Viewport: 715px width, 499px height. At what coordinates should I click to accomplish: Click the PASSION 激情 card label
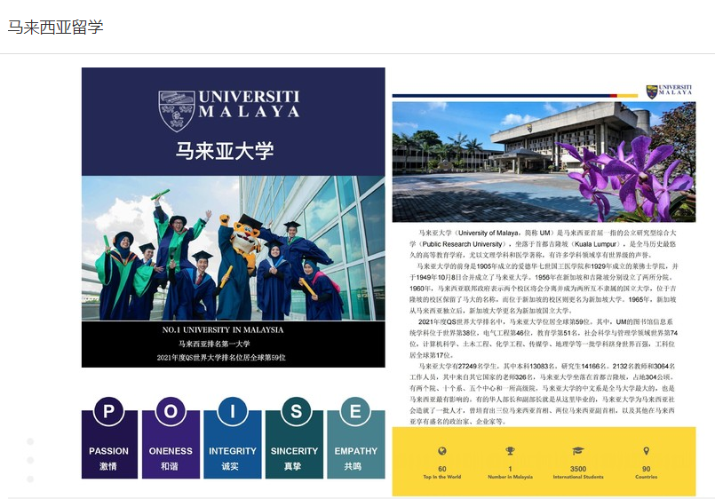(108, 458)
